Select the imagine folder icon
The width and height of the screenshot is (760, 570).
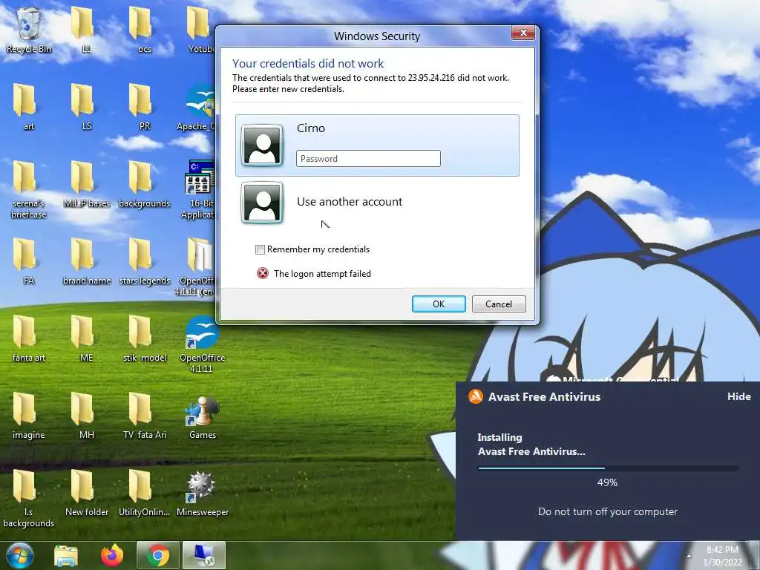click(29, 416)
